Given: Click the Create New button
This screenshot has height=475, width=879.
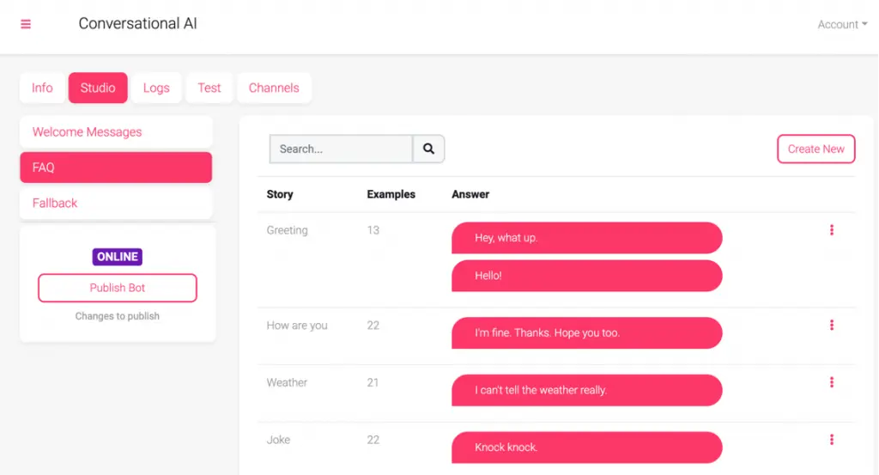Looking at the screenshot, I should [x=815, y=149].
